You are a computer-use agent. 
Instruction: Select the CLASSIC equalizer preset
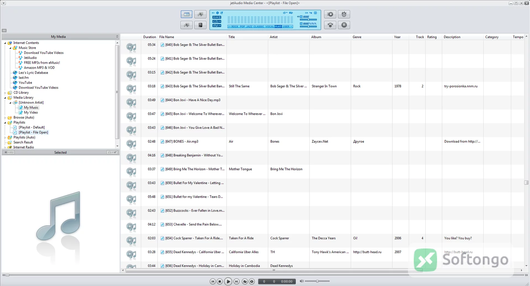click(259, 27)
